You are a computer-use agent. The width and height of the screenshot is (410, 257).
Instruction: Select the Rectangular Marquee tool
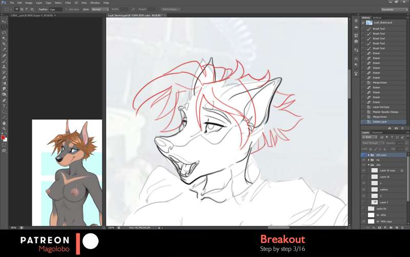4,27
